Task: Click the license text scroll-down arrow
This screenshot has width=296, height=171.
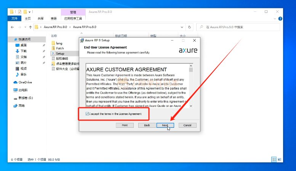Action: click(191, 106)
